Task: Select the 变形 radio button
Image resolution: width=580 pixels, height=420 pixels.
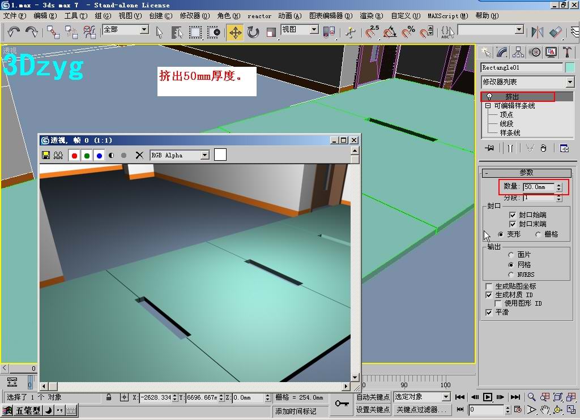Action: [501, 234]
